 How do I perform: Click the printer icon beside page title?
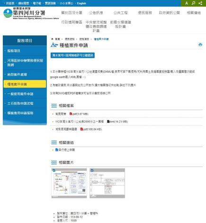[200, 45]
